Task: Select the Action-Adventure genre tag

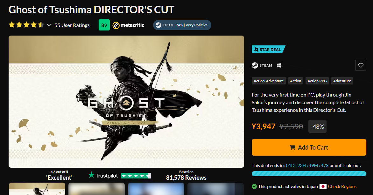Action: pyautogui.click(x=269, y=81)
